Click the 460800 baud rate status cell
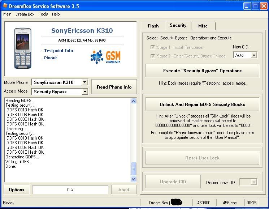Viewport: 269px width, 209px height. [204, 203]
